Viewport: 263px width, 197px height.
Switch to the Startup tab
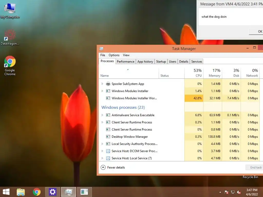point(161,62)
